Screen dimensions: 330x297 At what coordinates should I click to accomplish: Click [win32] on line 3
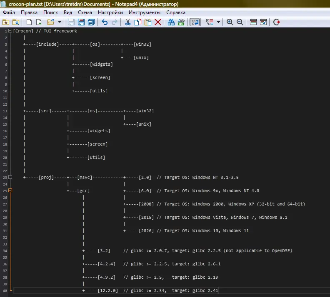click(142, 45)
